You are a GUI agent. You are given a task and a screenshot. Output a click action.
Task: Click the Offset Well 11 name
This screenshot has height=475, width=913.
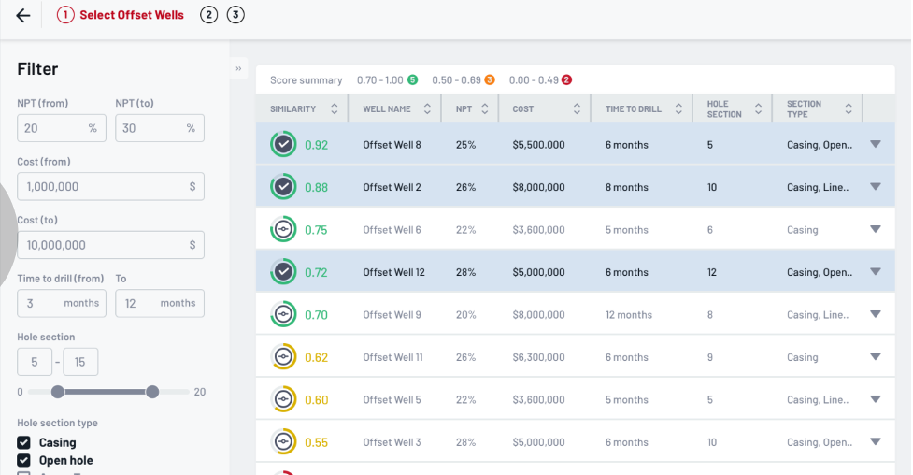393,357
